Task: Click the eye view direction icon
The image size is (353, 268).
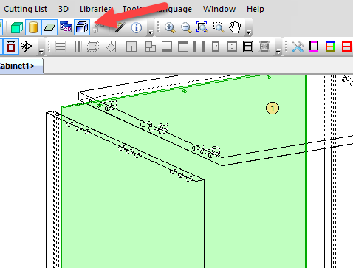Action: point(27,46)
